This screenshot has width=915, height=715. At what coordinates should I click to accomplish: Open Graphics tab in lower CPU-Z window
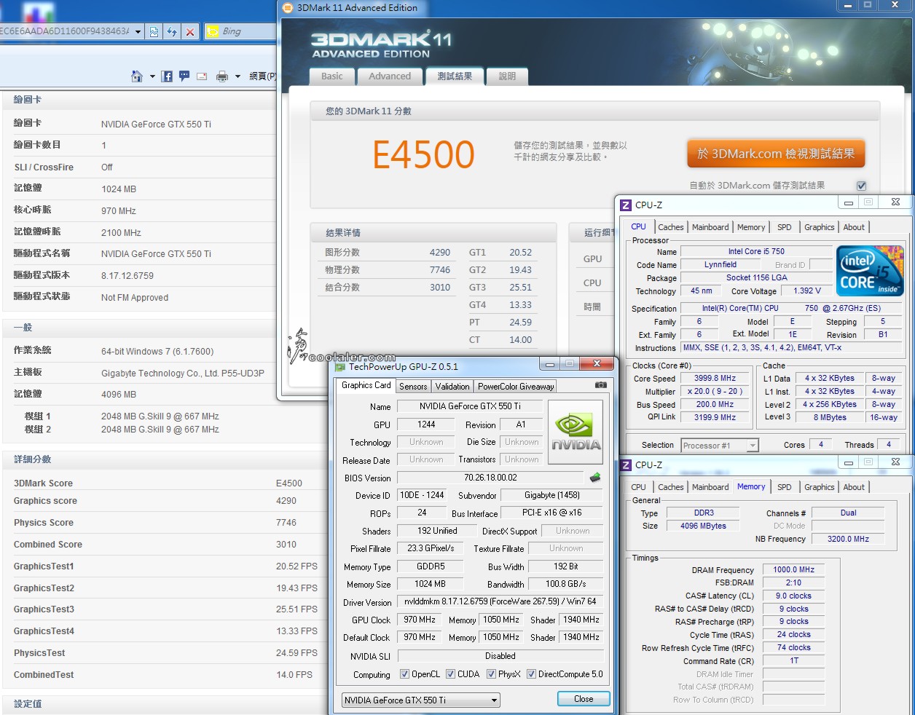[820, 487]
